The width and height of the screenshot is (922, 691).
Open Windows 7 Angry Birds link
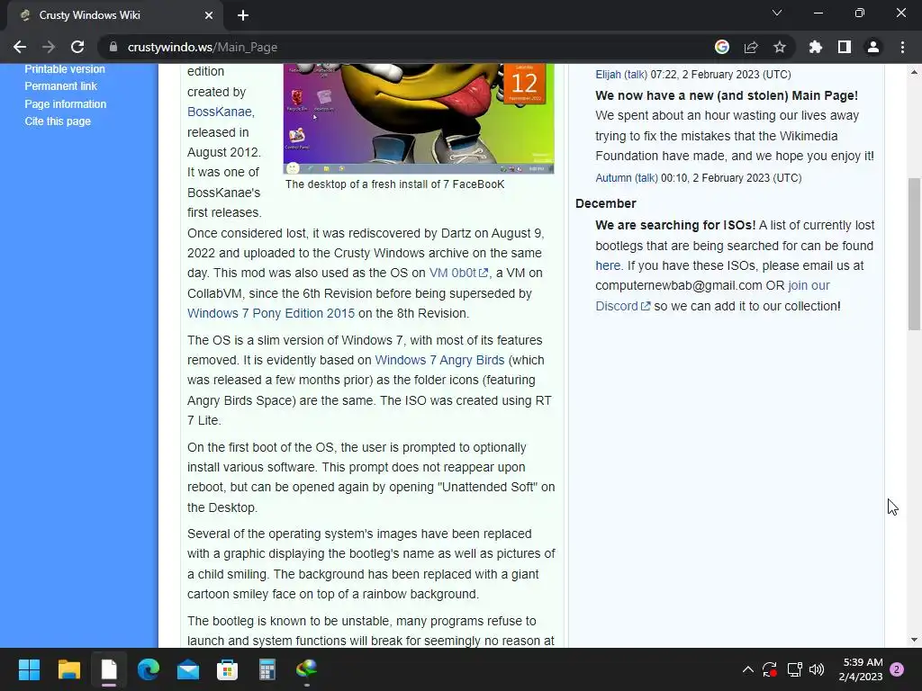click(x=439, y=360)
